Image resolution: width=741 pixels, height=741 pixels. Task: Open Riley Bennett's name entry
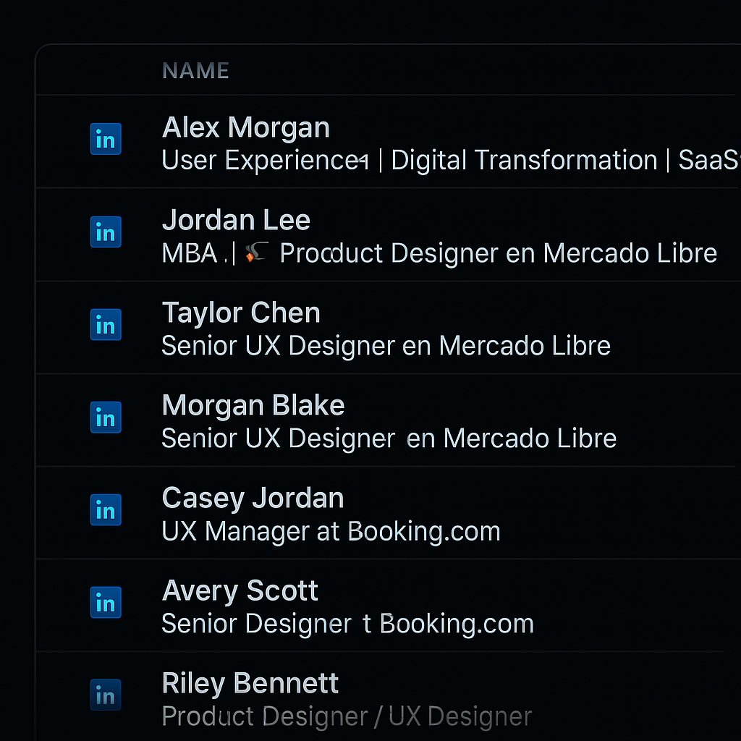coord(250,684)
